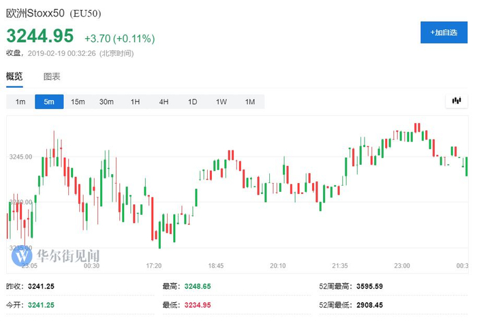Click the 23:00 time axis label
Image resolution: width=477 pixels, height=328 pixels.
click(402, 266)
